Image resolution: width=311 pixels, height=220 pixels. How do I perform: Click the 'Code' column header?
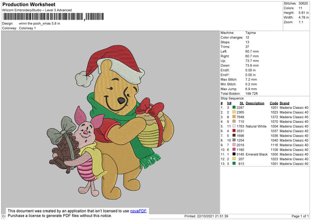(274, 103)
